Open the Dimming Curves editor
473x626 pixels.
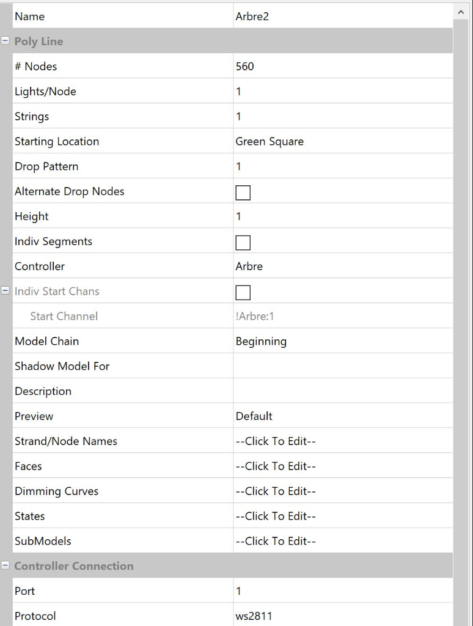(x=342, y=491)
